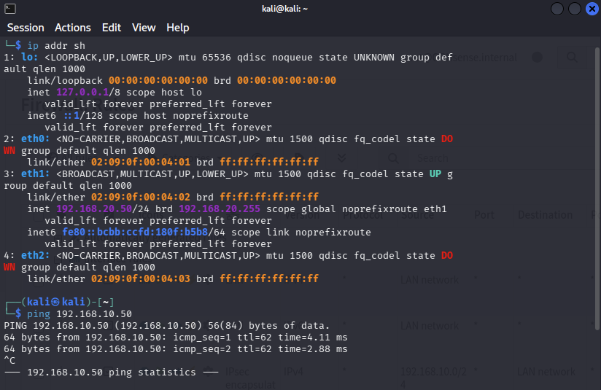Open the Edit menu

point(112,28)
